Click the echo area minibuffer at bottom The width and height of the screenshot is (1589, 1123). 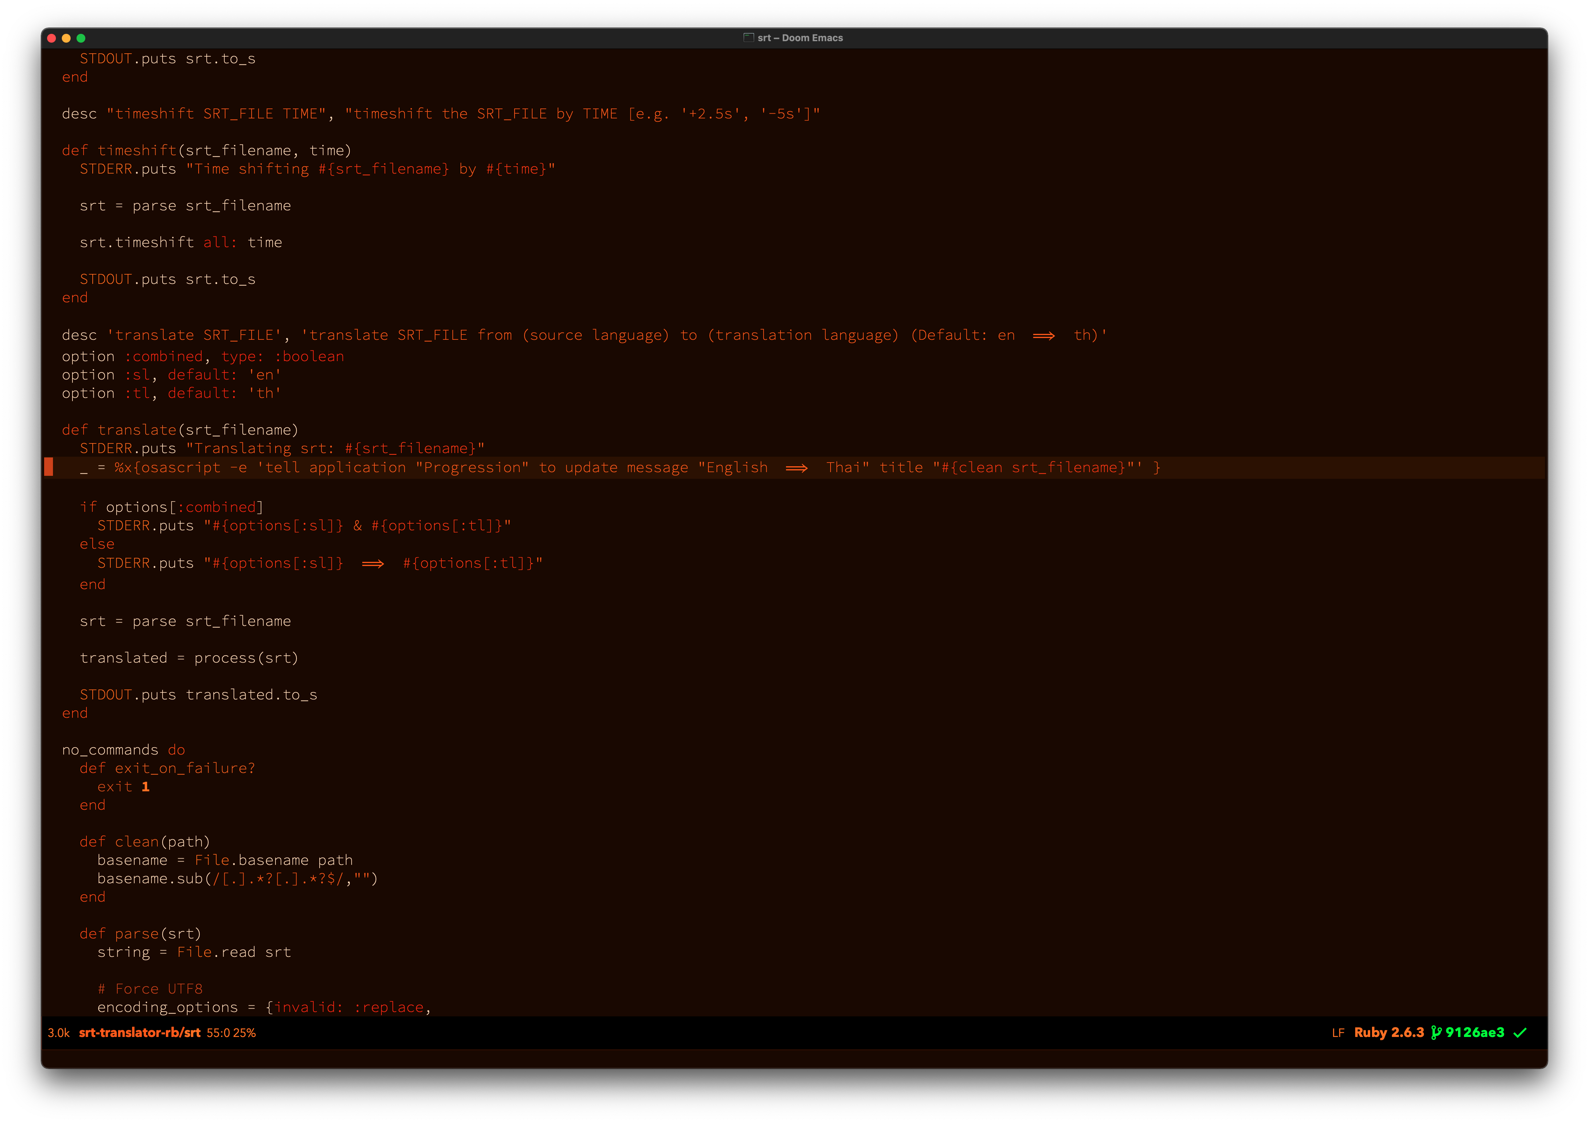click(794, 1058)
